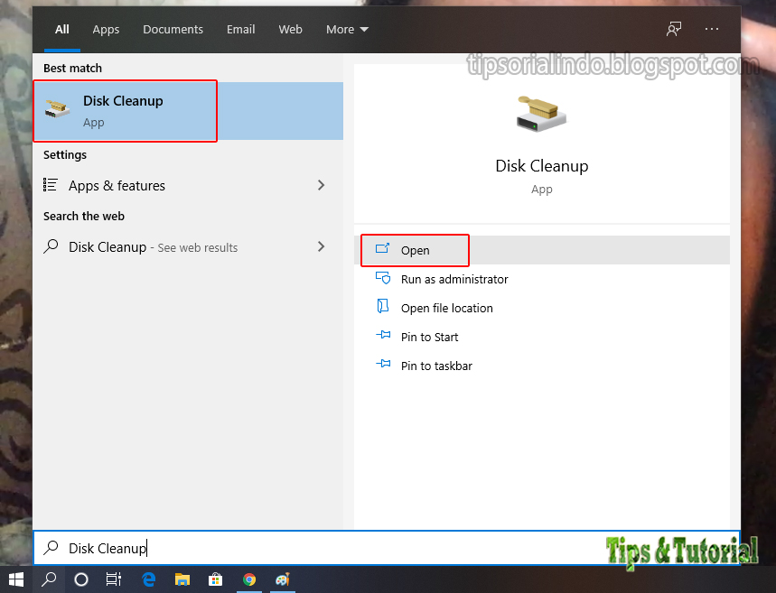Expand the Disk Cleanup web results chevron
The height and width of the screenshot is (593, 776).
(x=322, y=246)
